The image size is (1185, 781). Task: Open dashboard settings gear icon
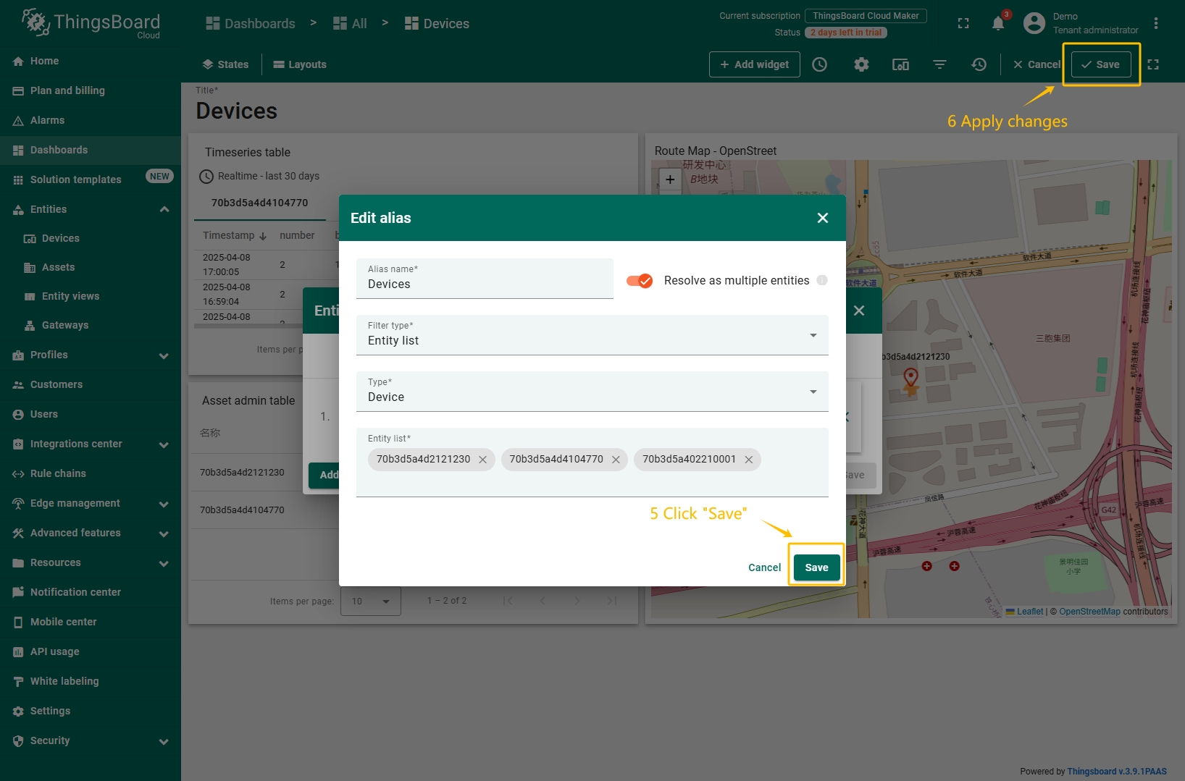861,64
